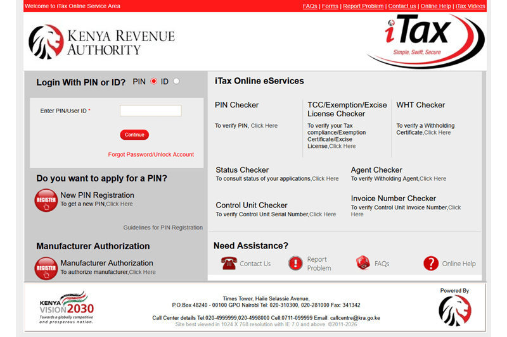Open Guidelines for PIN Registration link
This screenshot has width=507, height=337.
coord(163,228)
